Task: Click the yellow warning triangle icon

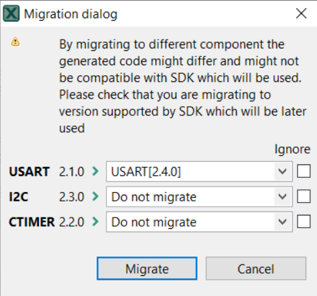Action: point(15,42)
